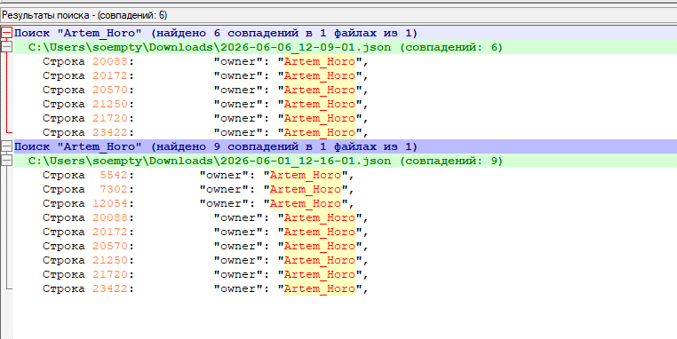Open line 12054 result
Image resolution: width=677 pixels, height=339 pixels.
pos(199,203)
